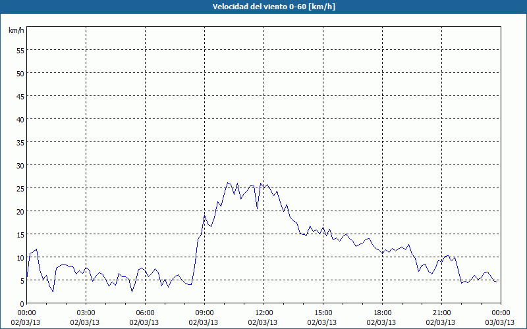Click the y-axis value 40
527x329 pixels.
20,120
